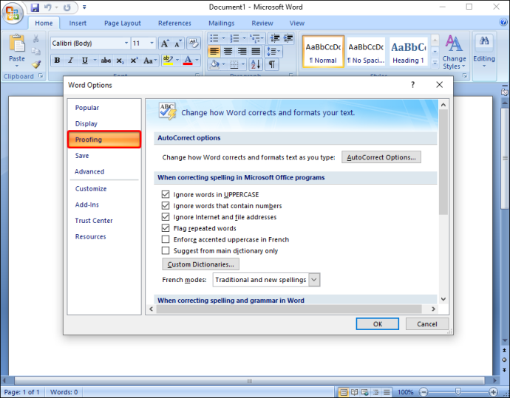Show paragraph marks with pilcrow icon
510x398 pixels.
[x=271, y=64]
